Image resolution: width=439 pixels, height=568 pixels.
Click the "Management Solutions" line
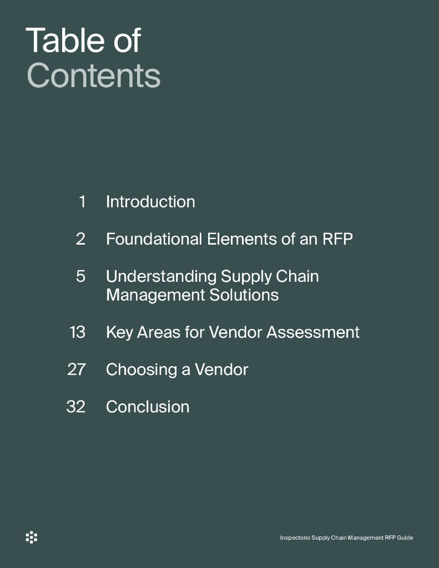[x=192, y=295]
